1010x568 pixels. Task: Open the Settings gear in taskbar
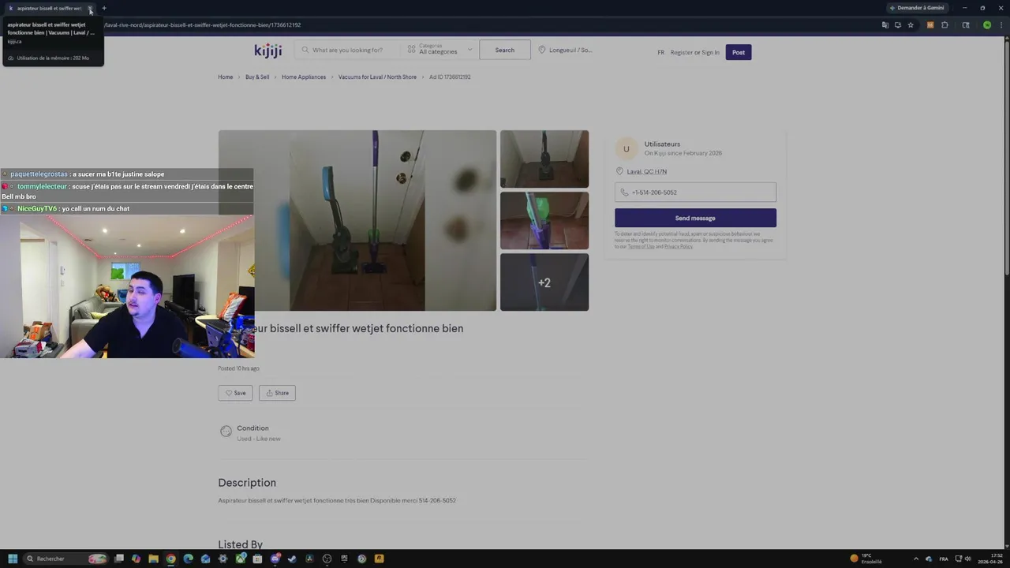click(x=223, y=559)
